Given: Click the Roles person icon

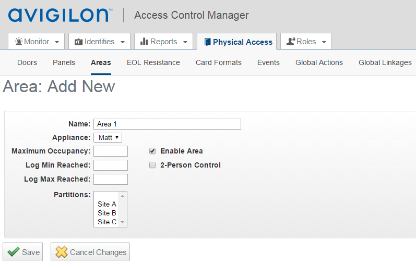Looking at the screenshot, I should [291, 42].
